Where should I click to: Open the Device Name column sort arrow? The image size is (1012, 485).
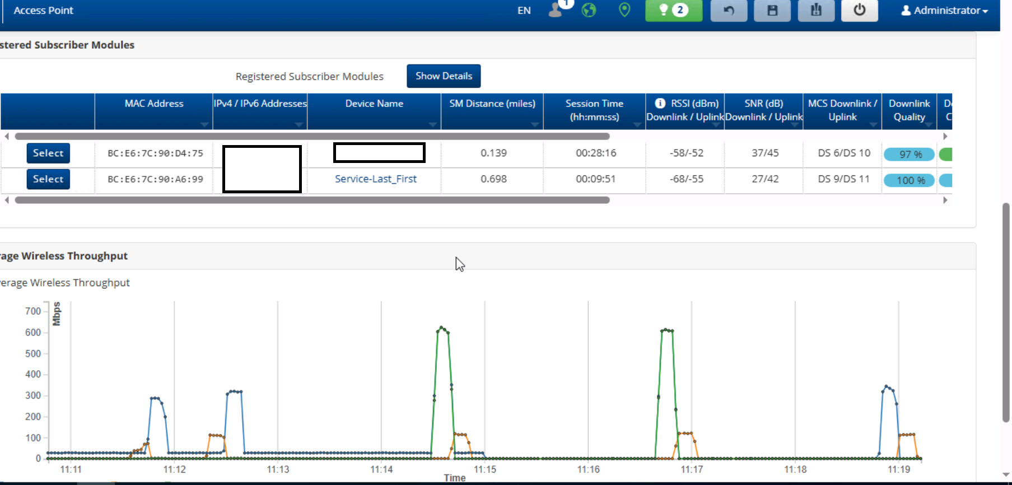(432, 124)
